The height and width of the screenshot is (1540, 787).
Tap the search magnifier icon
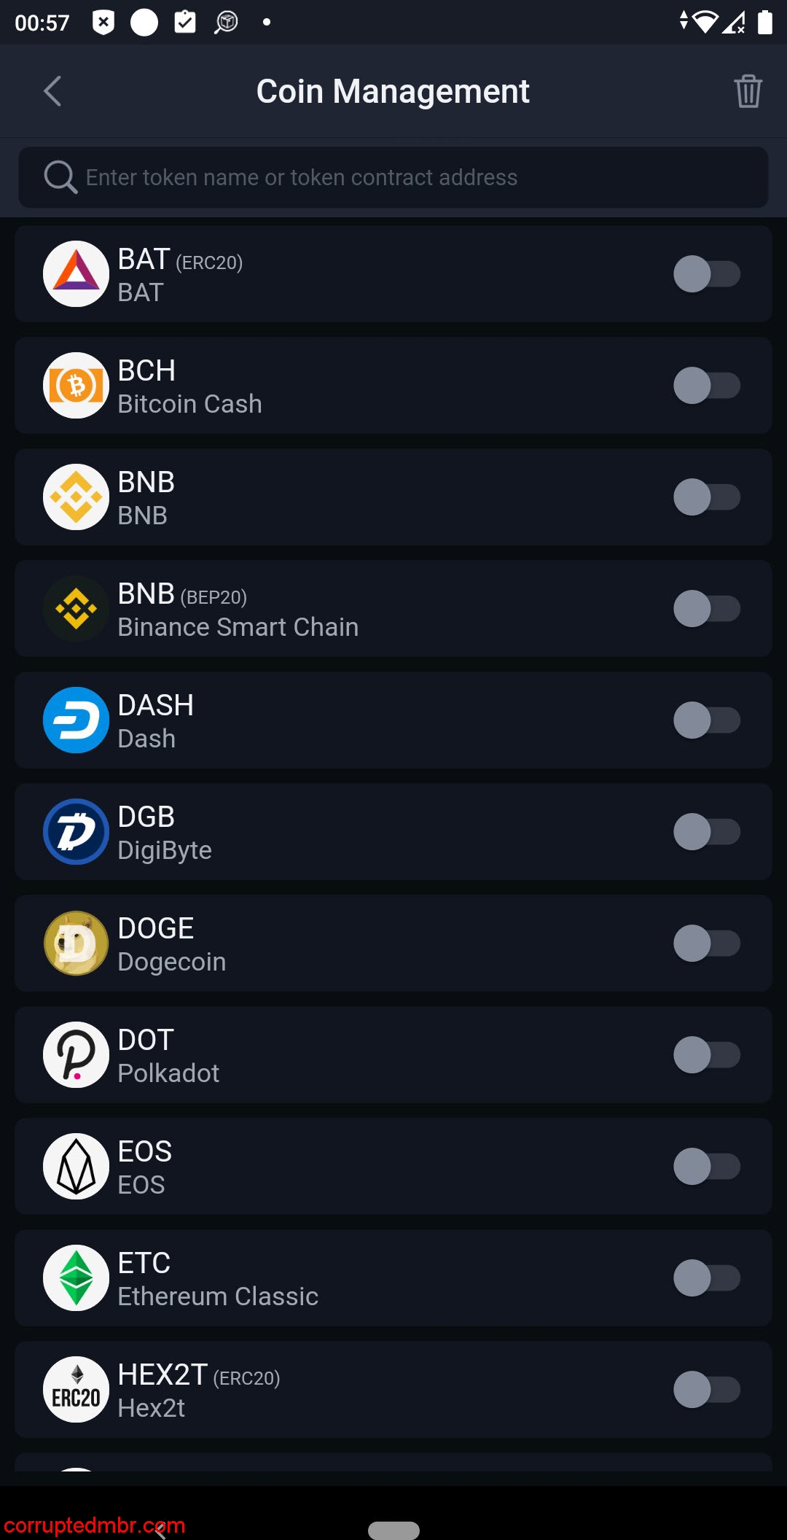pyautogui.click(x=60, y=177)
